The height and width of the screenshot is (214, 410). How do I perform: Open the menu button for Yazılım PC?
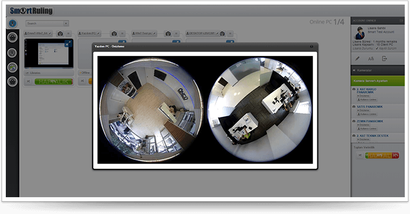122,34
